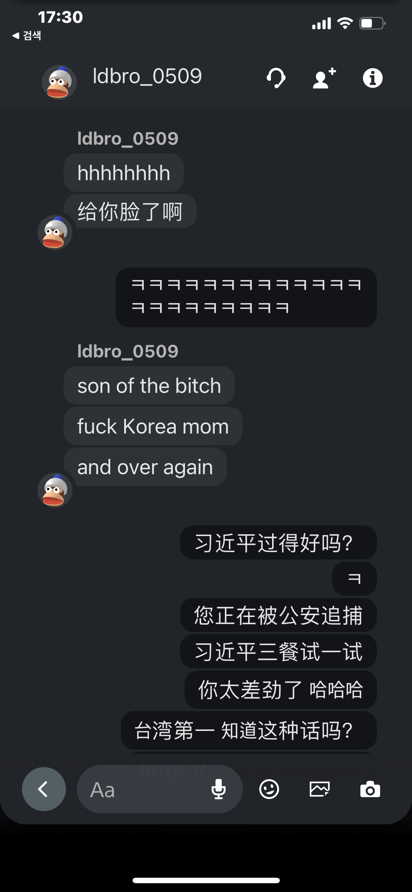Image resolution: width=412 pixels, height=892 pixels.
Task: Open the emoji picker smiley icon
Action: (x=269, y=789)
